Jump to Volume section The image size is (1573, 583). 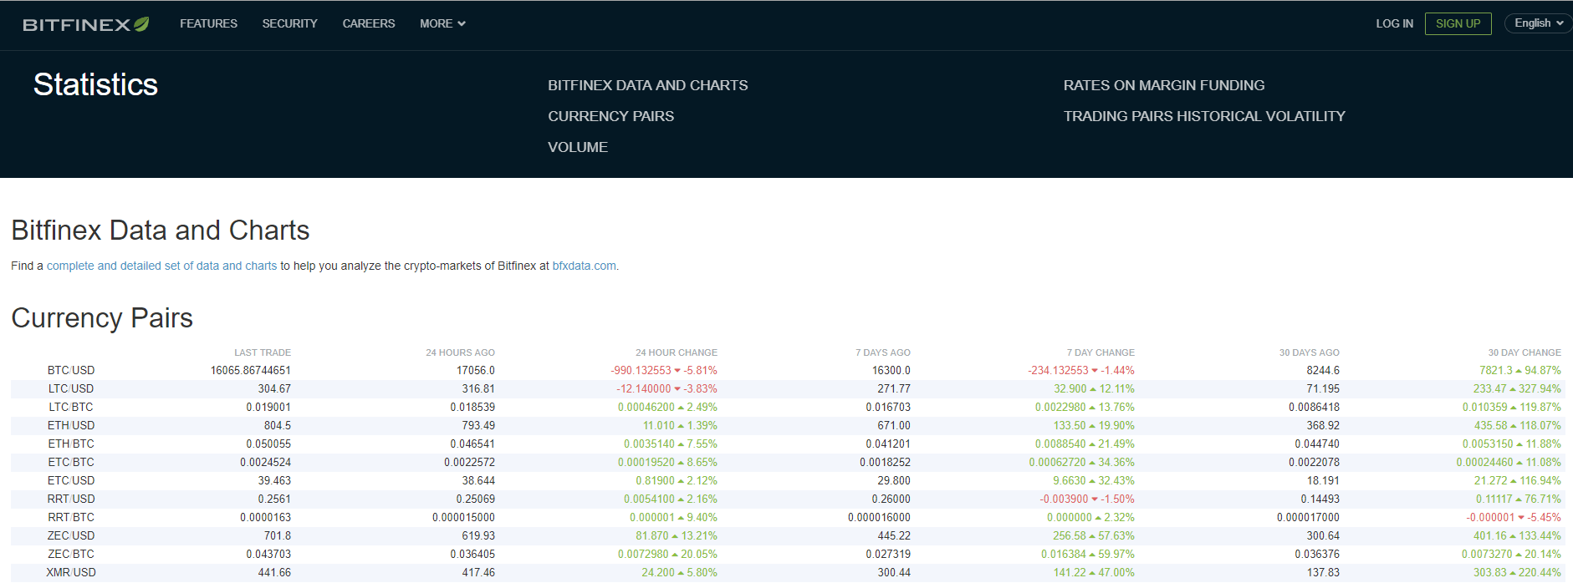click(578, 147)
